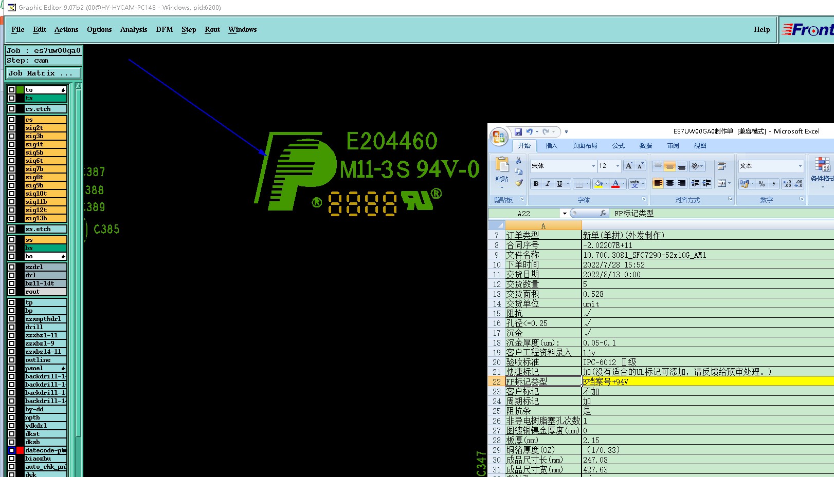Cut selection with the scissors icon
The image size is (834, 477).
click(519, 161)
